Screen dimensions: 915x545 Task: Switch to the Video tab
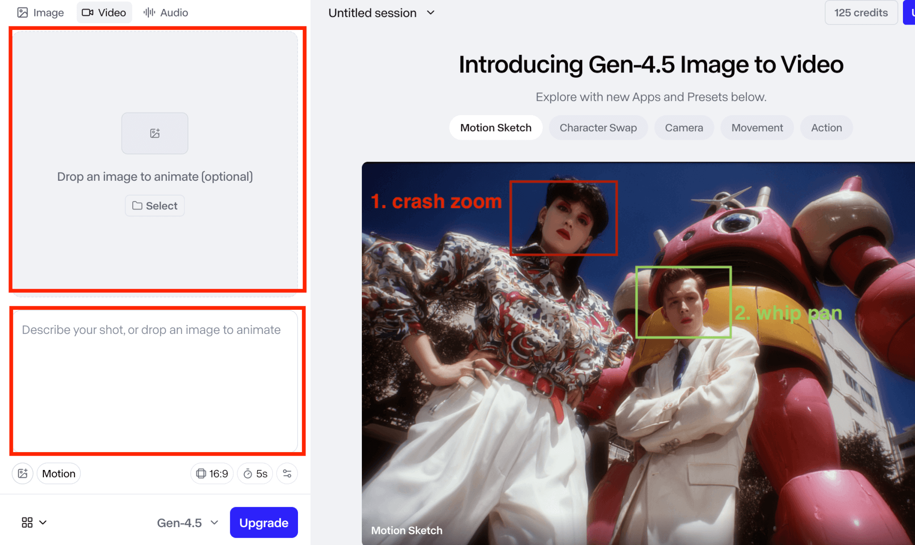point(104,12)
